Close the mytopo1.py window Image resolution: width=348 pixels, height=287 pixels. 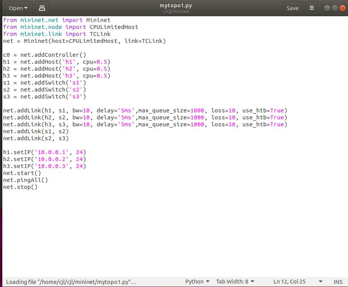tap(343, 8)
